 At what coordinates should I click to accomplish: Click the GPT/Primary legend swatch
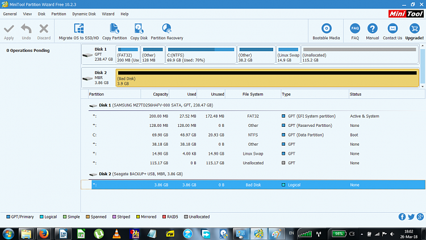tap(8, 217)
